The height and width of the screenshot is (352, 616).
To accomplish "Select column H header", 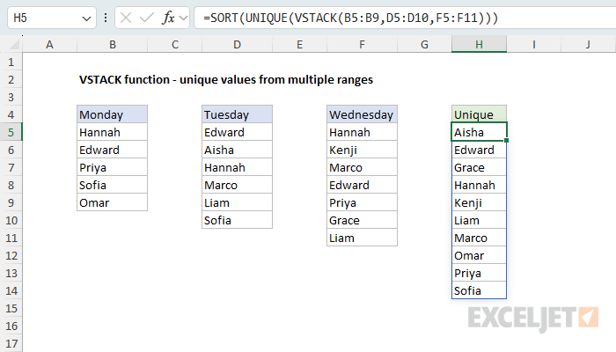I will point(479,44).
